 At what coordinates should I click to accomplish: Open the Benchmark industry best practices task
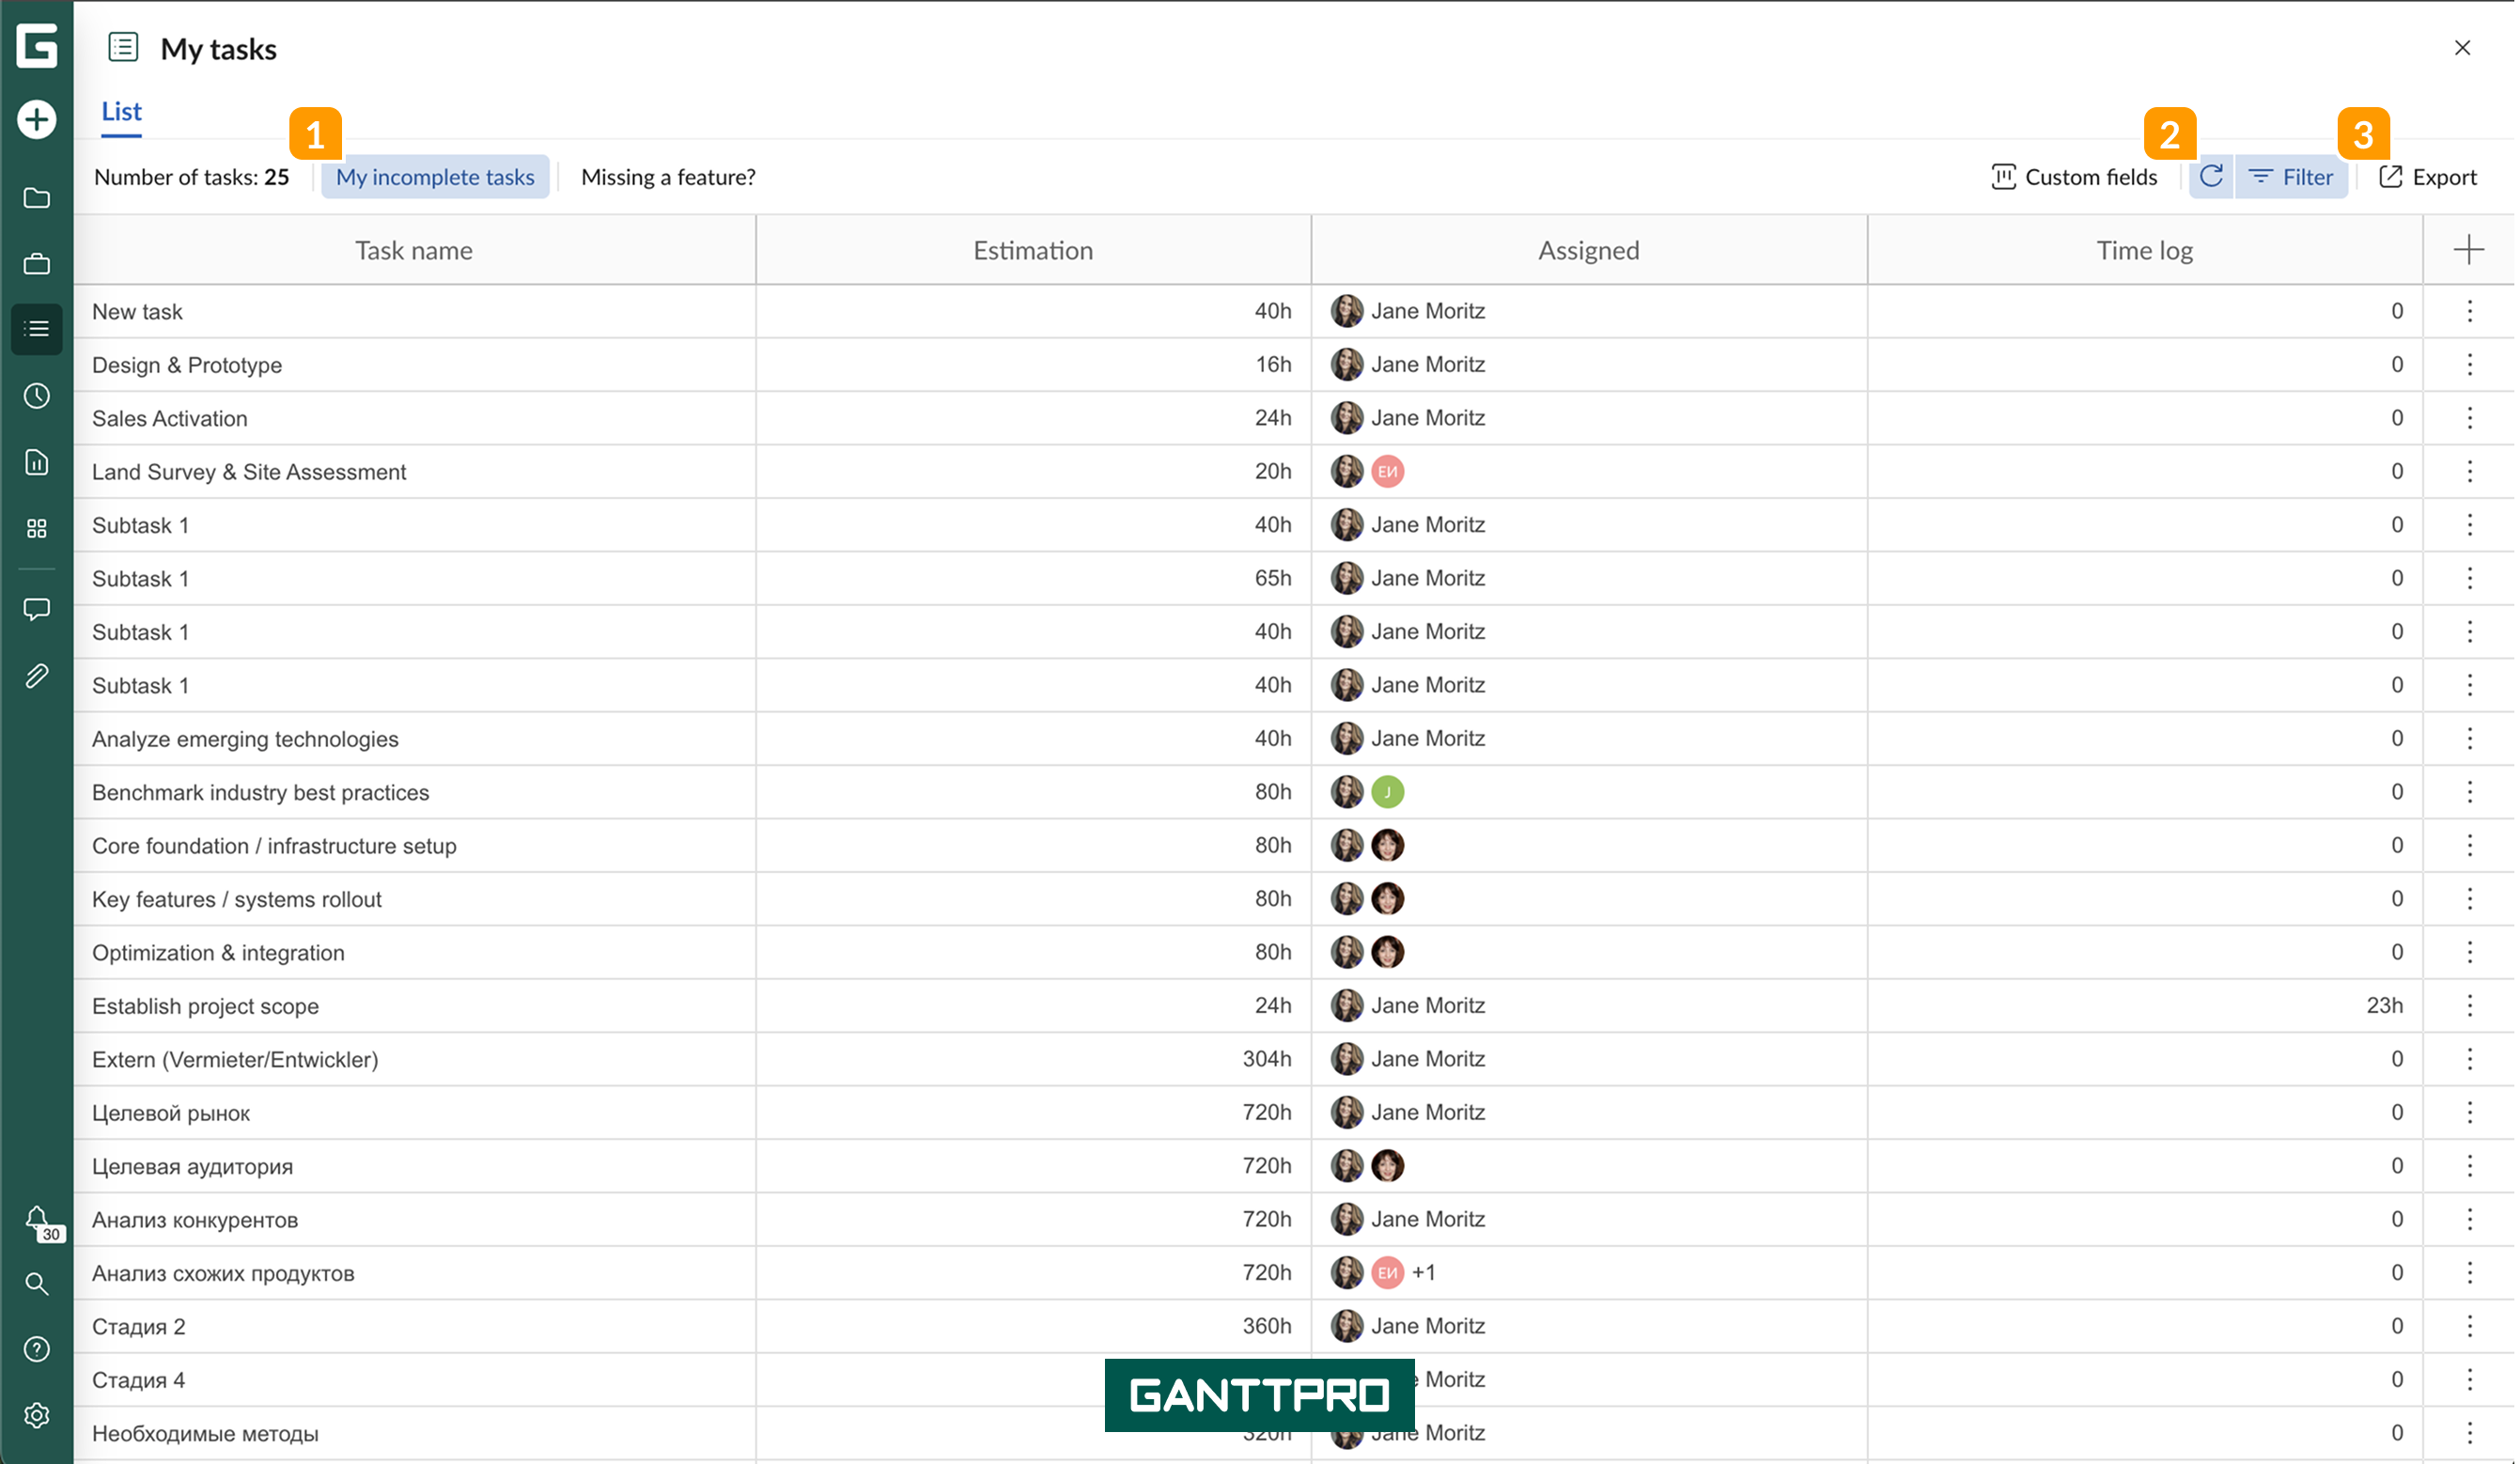pyautogui.click(x=260, y=792)
